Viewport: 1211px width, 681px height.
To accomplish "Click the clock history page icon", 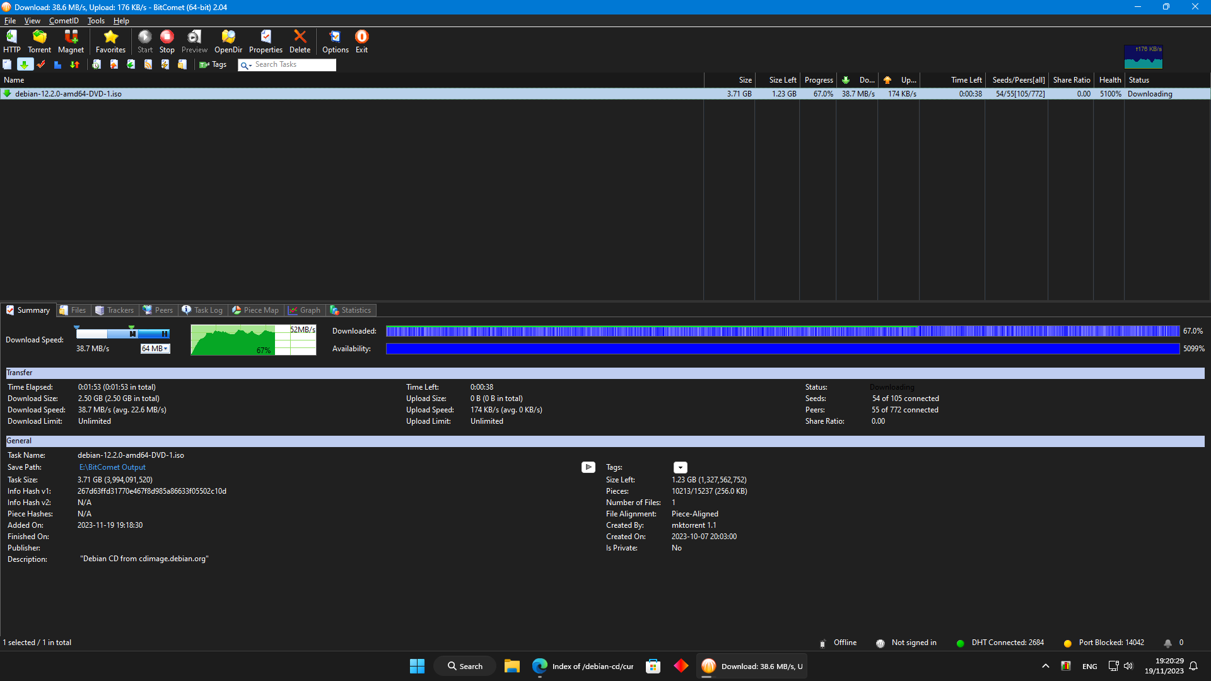I will (97, 64).
